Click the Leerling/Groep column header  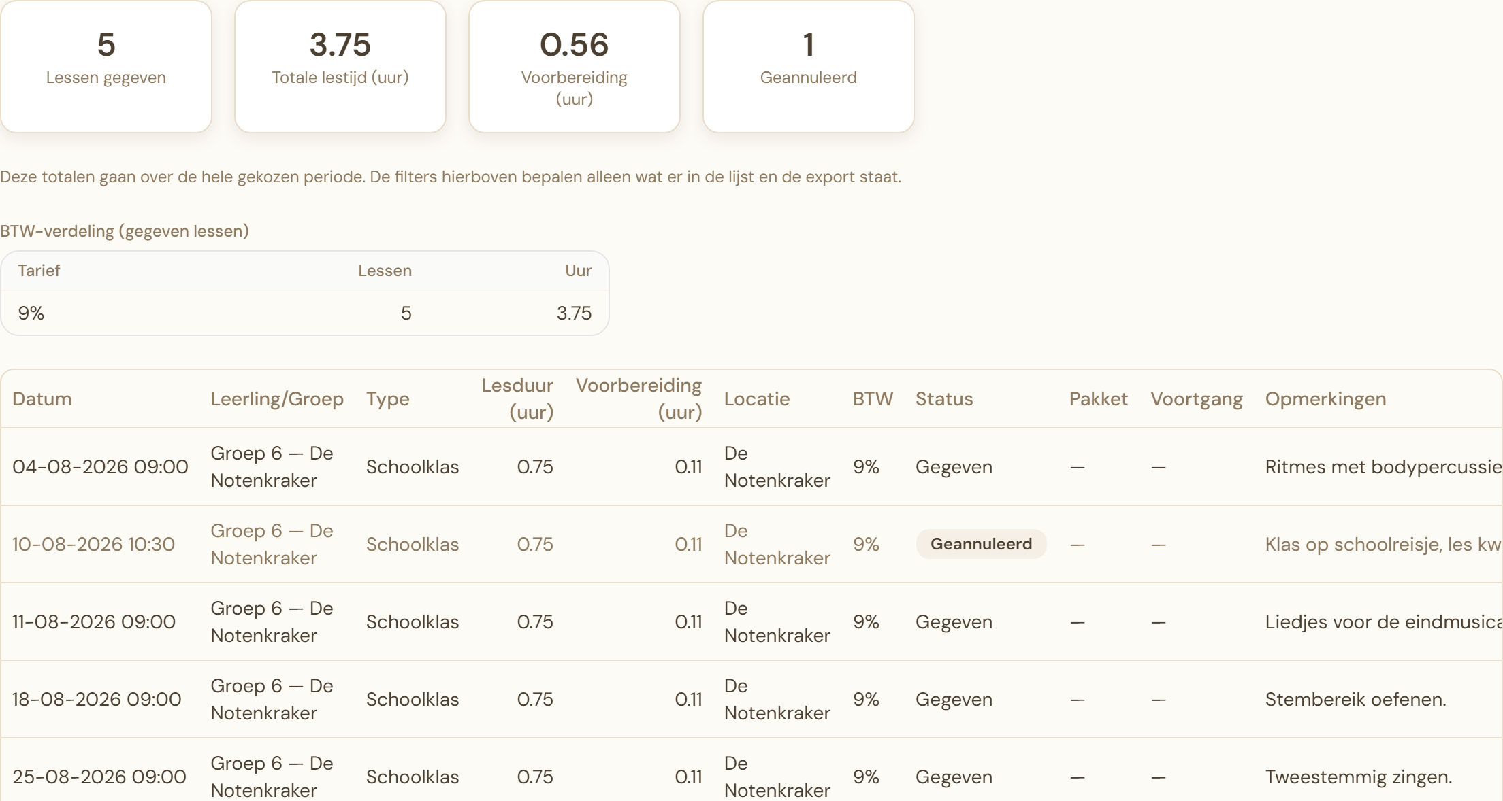pyautogui.click(x=277, y=399)
